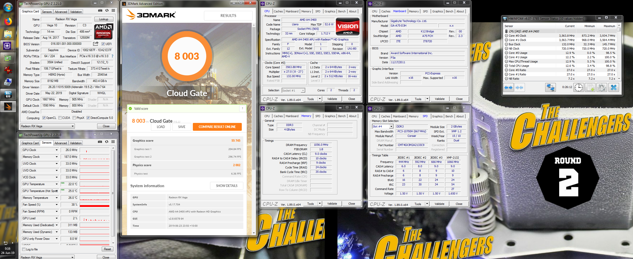Open the 3DMark taskbar icon

[8, 106]
